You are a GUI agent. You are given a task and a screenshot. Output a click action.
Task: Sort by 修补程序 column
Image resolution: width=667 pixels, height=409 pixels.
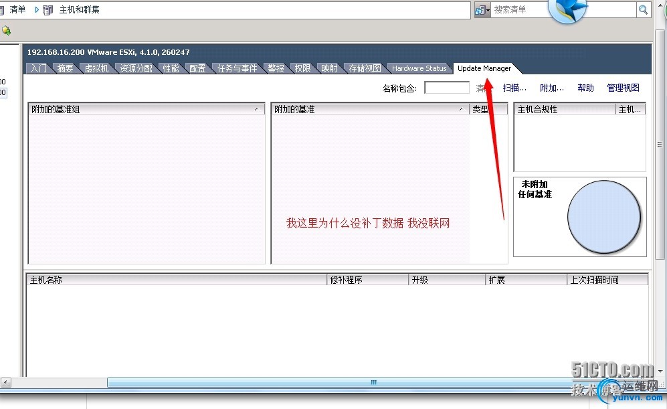(x=367, y=280)
